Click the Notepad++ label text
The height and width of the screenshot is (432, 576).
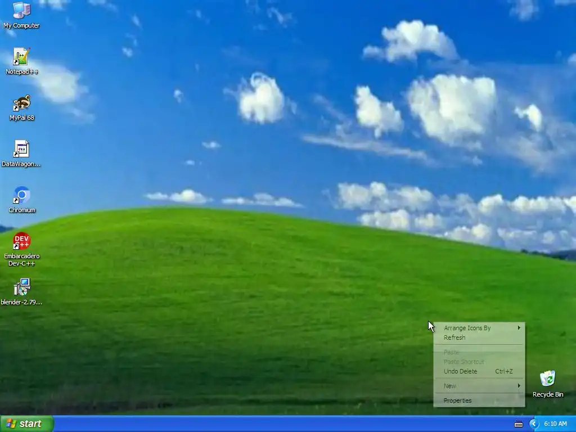coord(22,71)
